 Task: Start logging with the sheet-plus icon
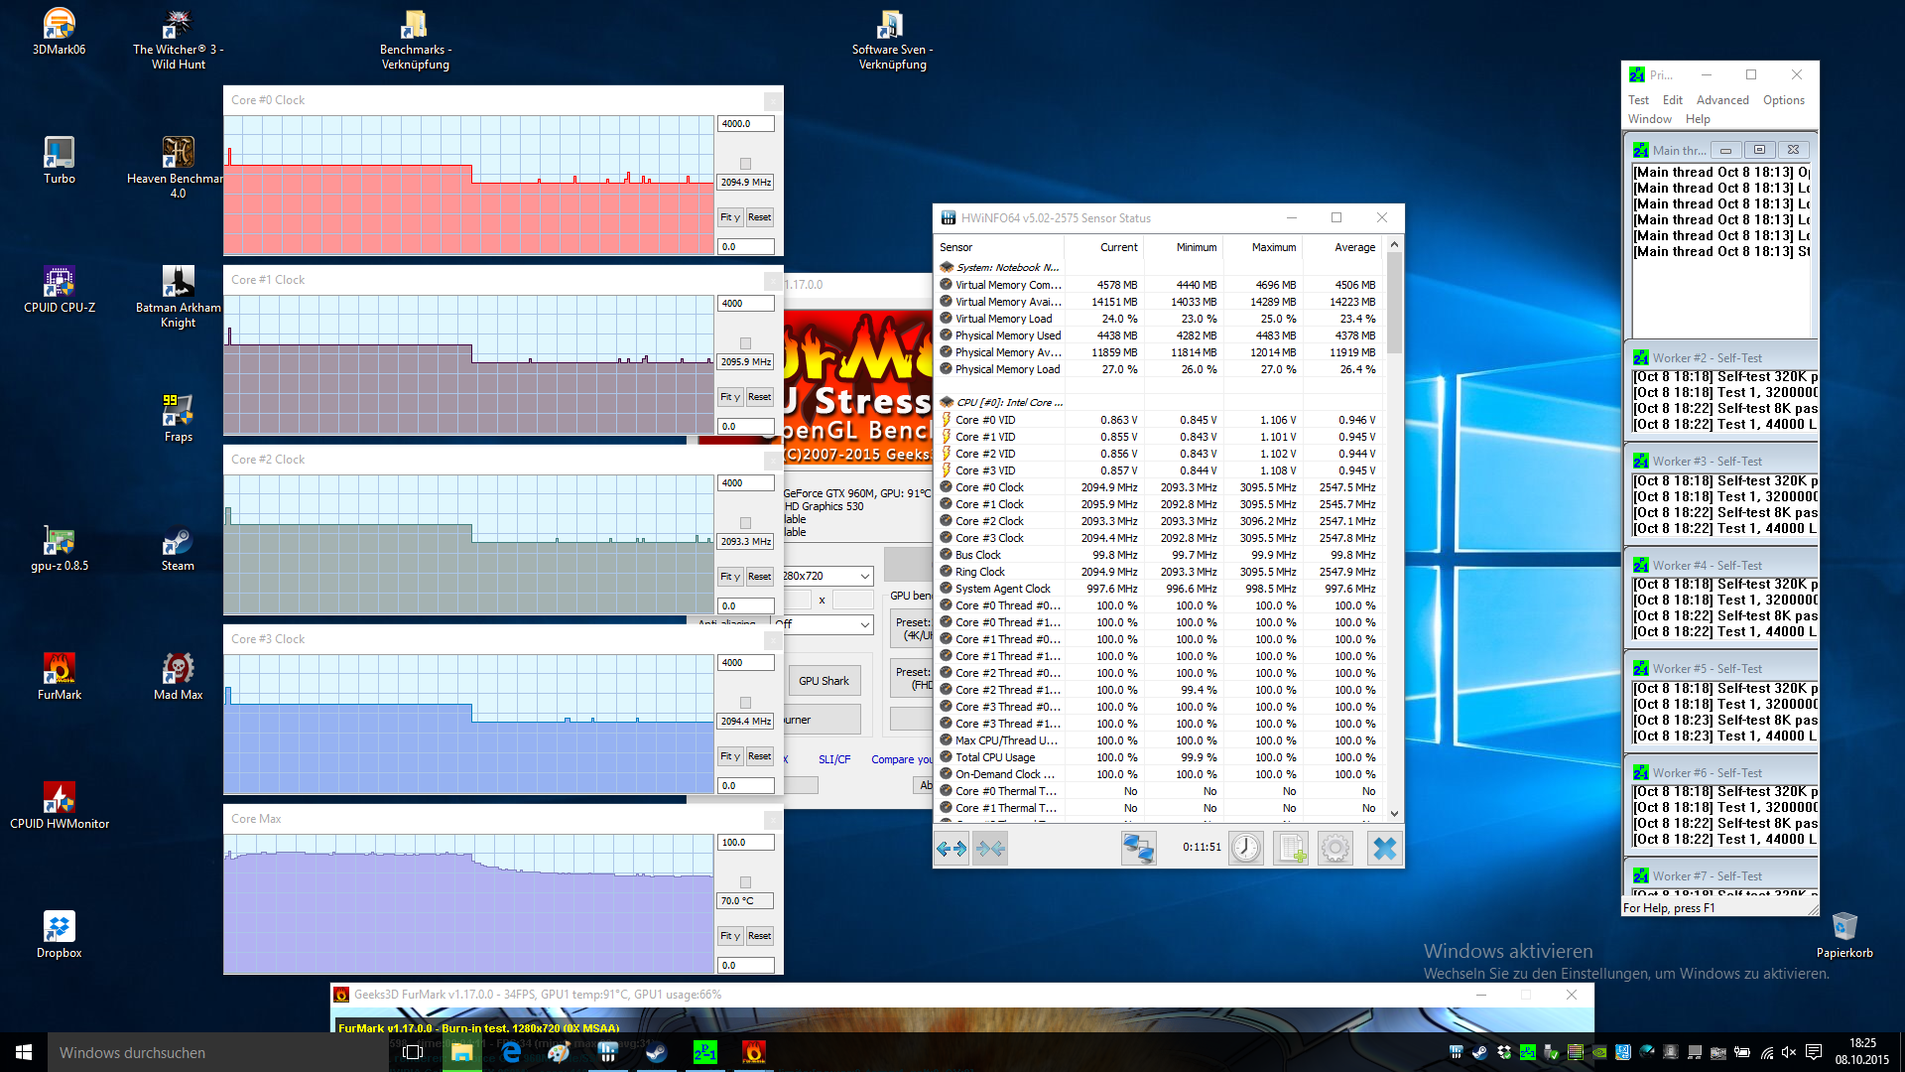coord(1291,848)
